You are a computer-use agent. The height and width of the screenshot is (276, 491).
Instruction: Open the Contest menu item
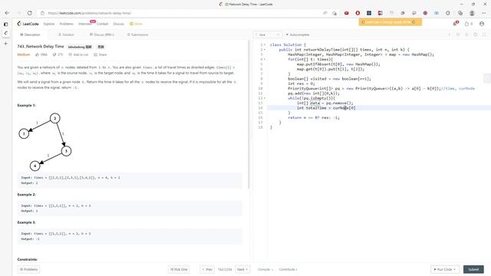102,24
